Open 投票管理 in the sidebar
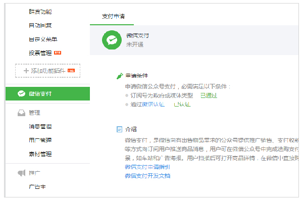303x201 pixels. (40, 53)
